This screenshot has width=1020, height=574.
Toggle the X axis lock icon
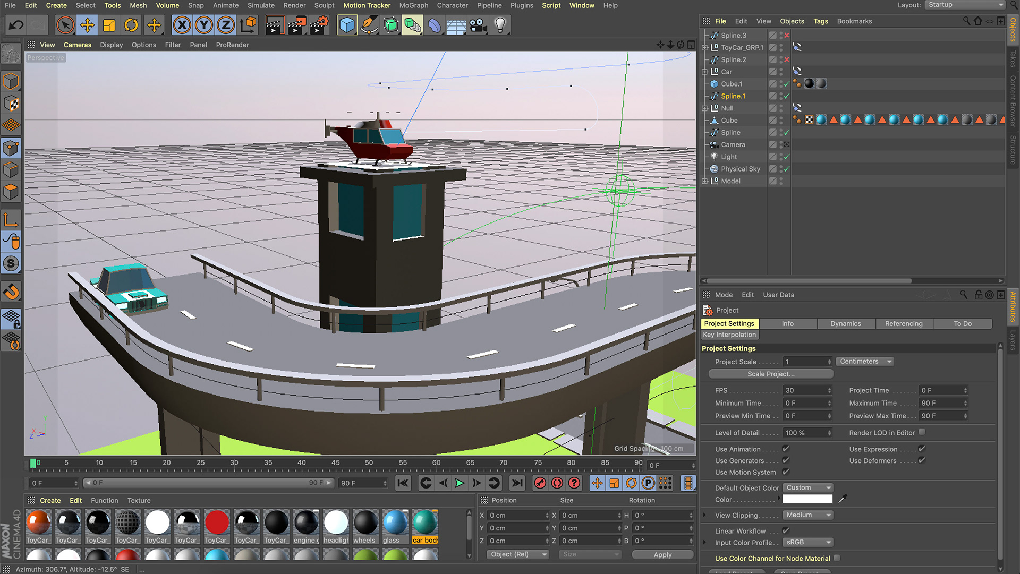(x=182, y=25)
